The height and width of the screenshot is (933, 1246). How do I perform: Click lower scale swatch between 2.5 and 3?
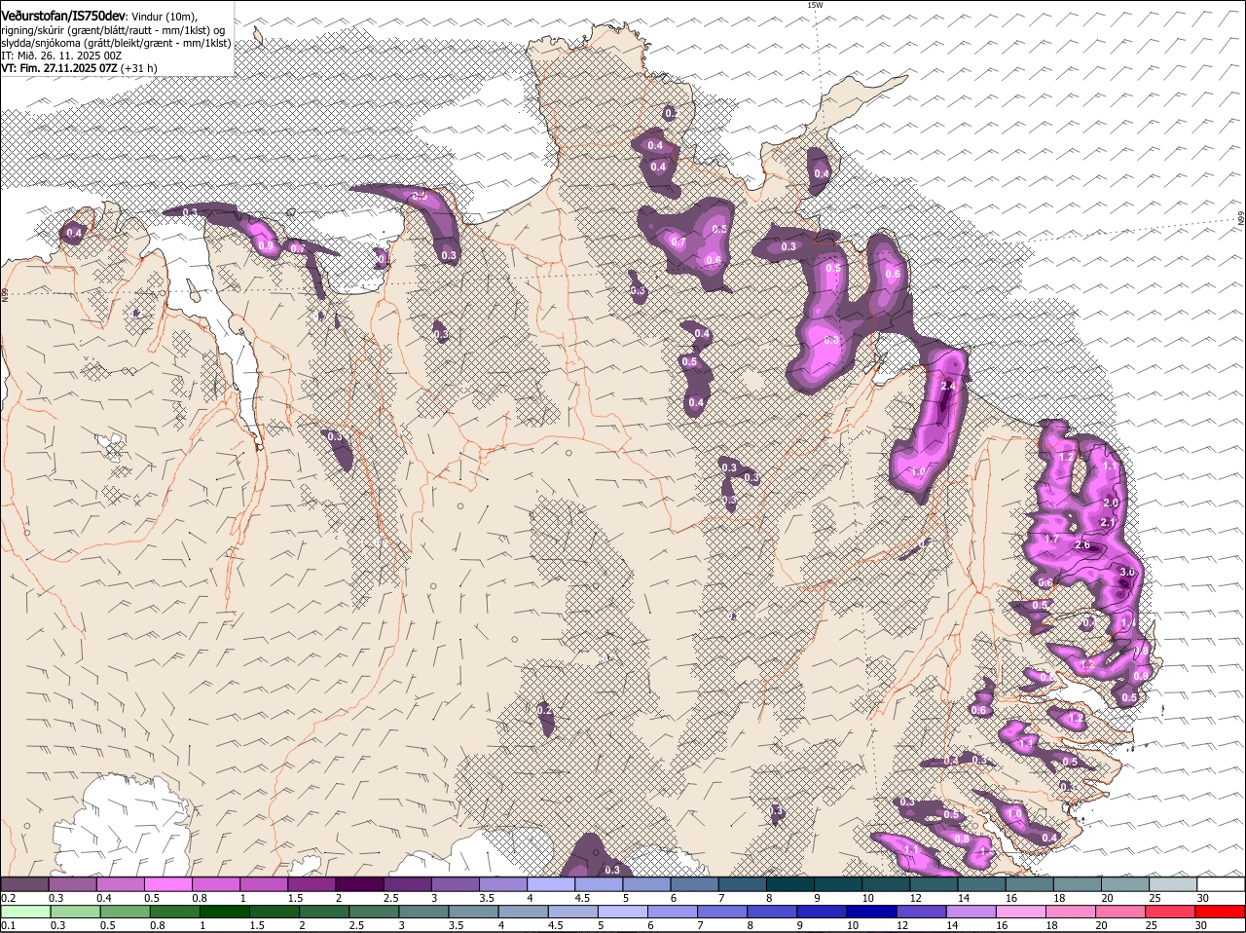click(x=376, y=913)
